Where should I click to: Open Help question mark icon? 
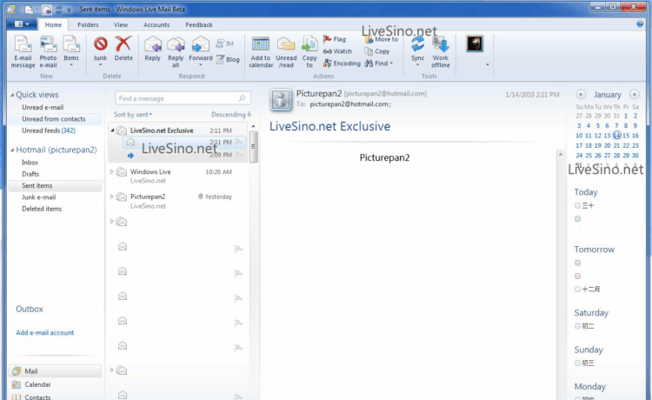coord(640,24)
